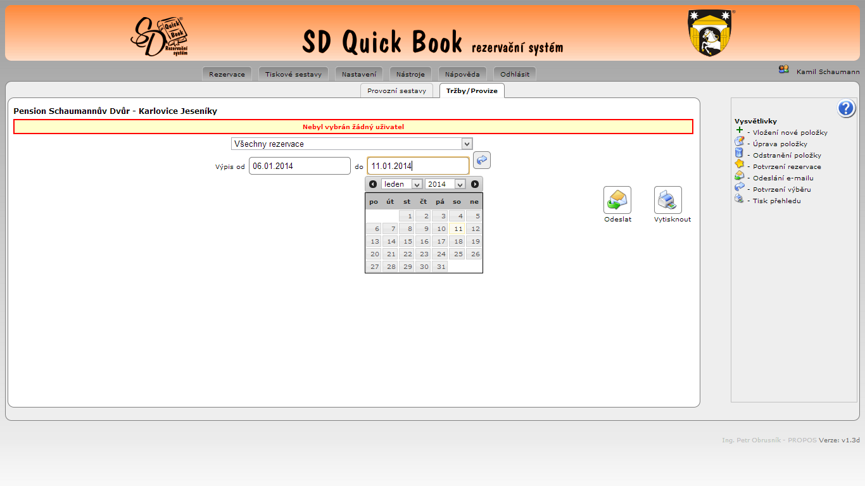Select day 1 in the calendar

coord(407,216)
